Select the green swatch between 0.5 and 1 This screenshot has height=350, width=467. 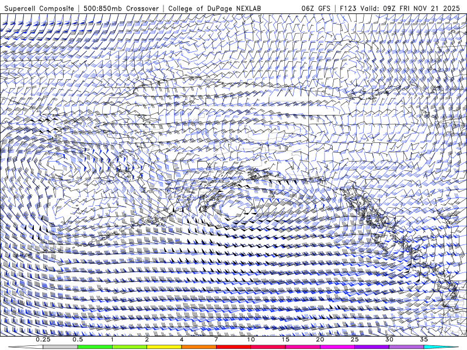click(x=95, y=347)
